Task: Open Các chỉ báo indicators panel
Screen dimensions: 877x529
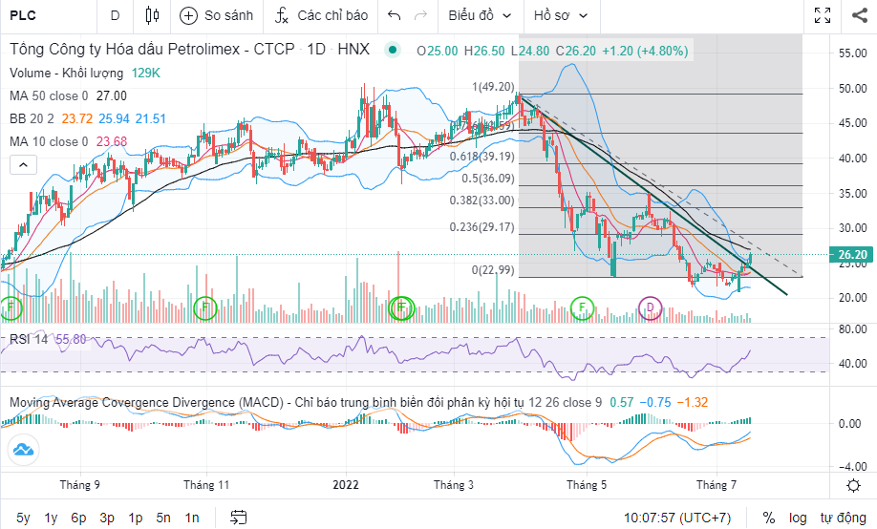Action: (320, 15)
